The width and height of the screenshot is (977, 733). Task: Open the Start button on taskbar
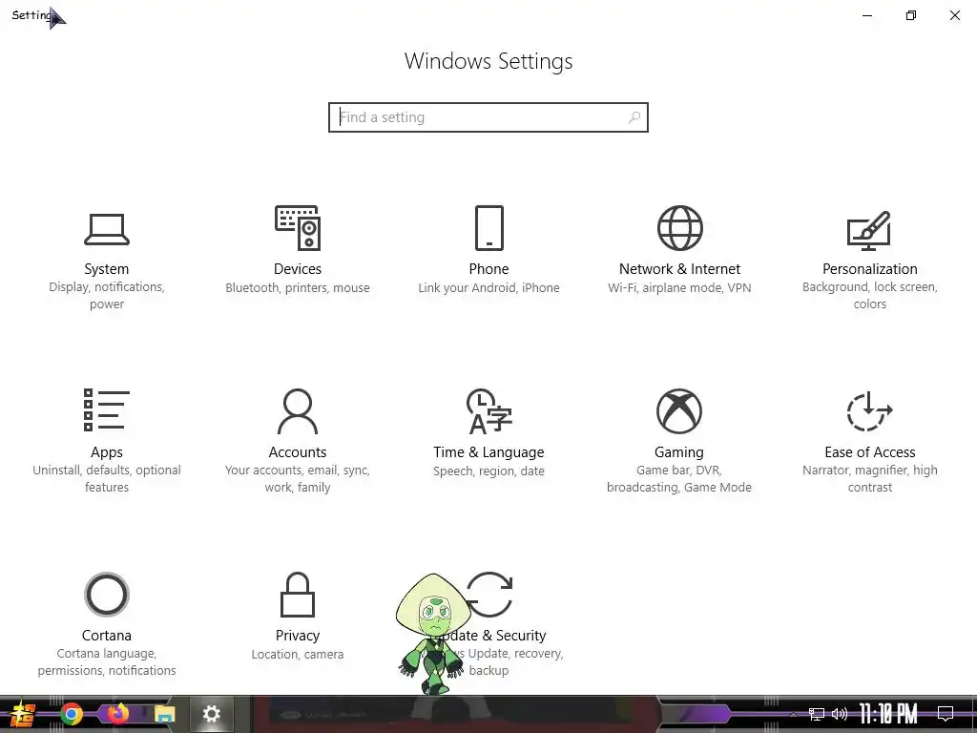[x=23, y=714]
